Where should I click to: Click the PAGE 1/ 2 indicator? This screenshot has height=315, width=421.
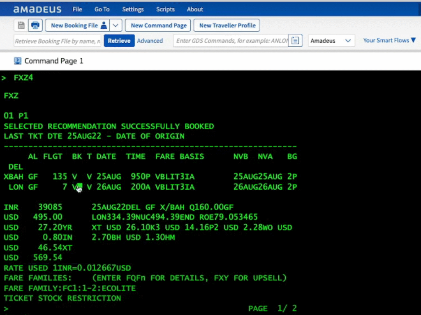tap(273, 308)
